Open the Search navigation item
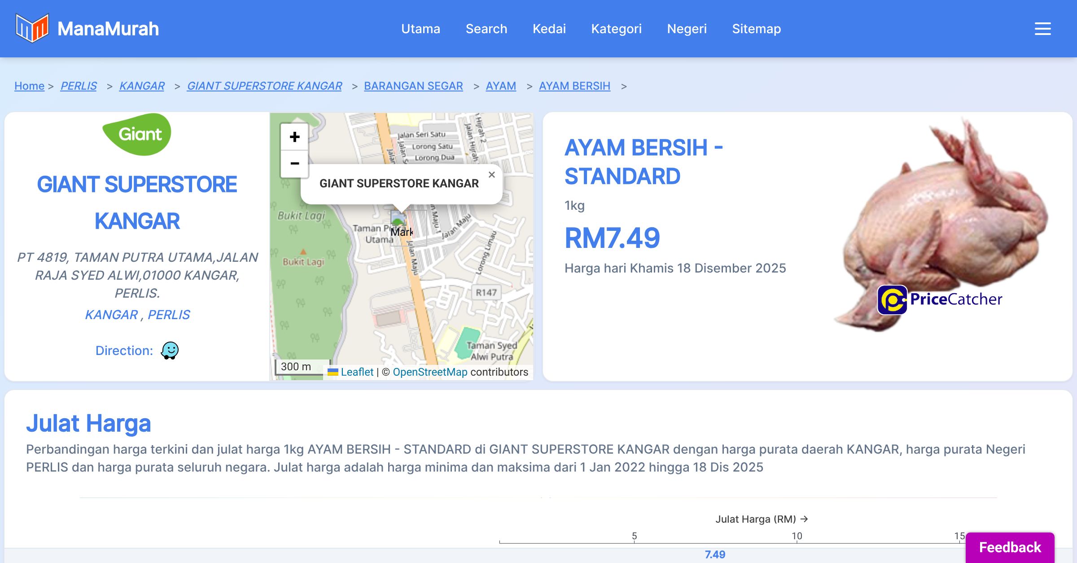The width and height of the screenshot is (1077, 563). [486, 29]
